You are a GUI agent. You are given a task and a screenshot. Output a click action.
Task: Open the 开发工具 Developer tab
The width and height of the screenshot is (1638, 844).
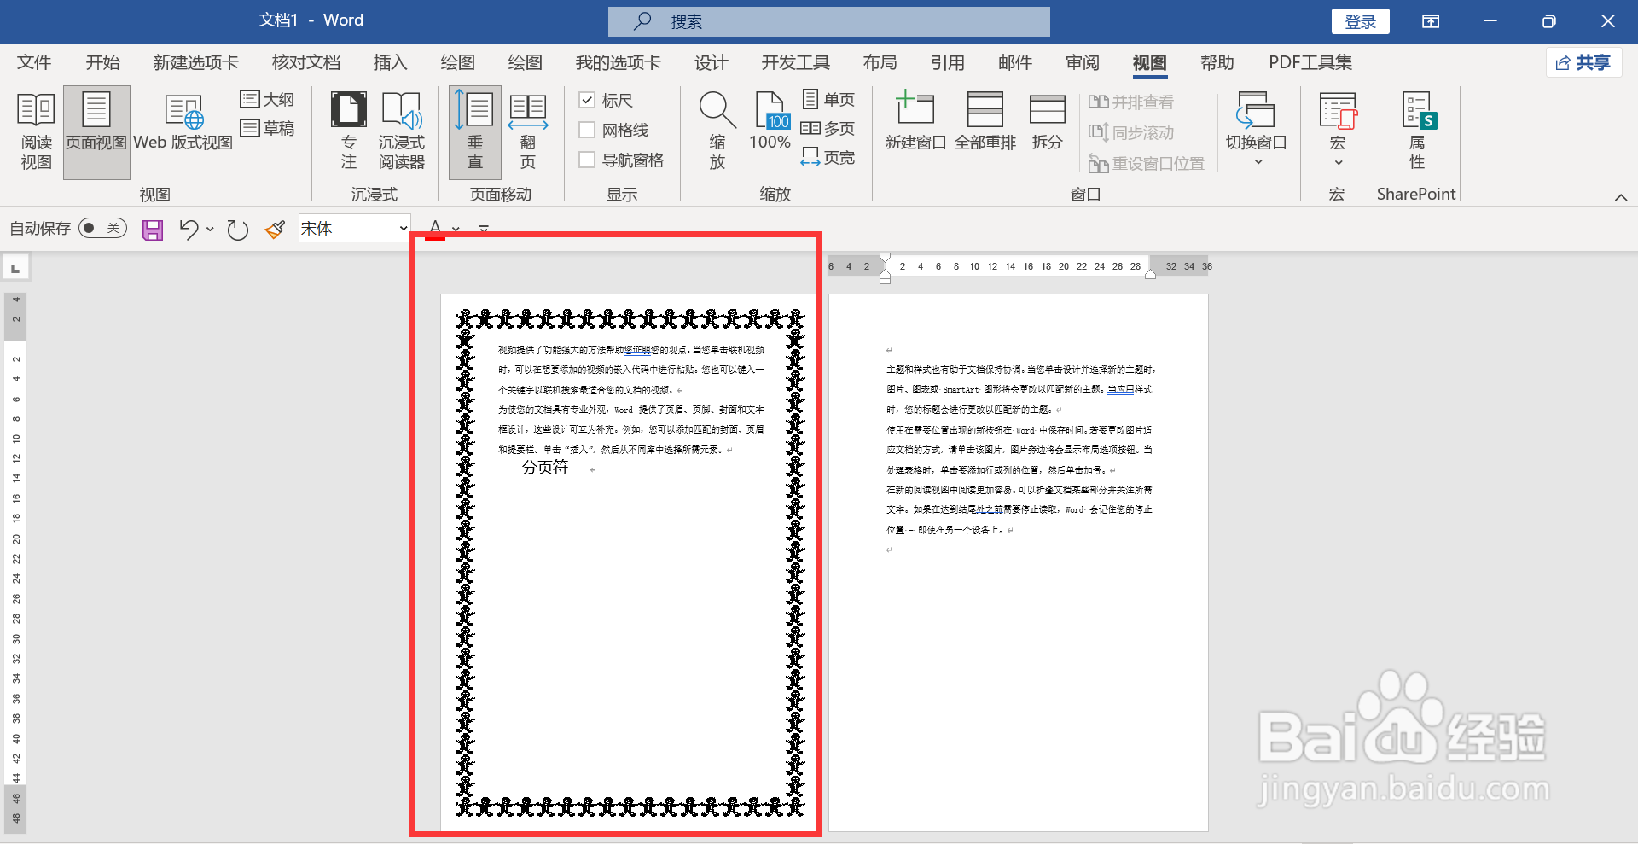pyautogui.click(x=795, y=62)
